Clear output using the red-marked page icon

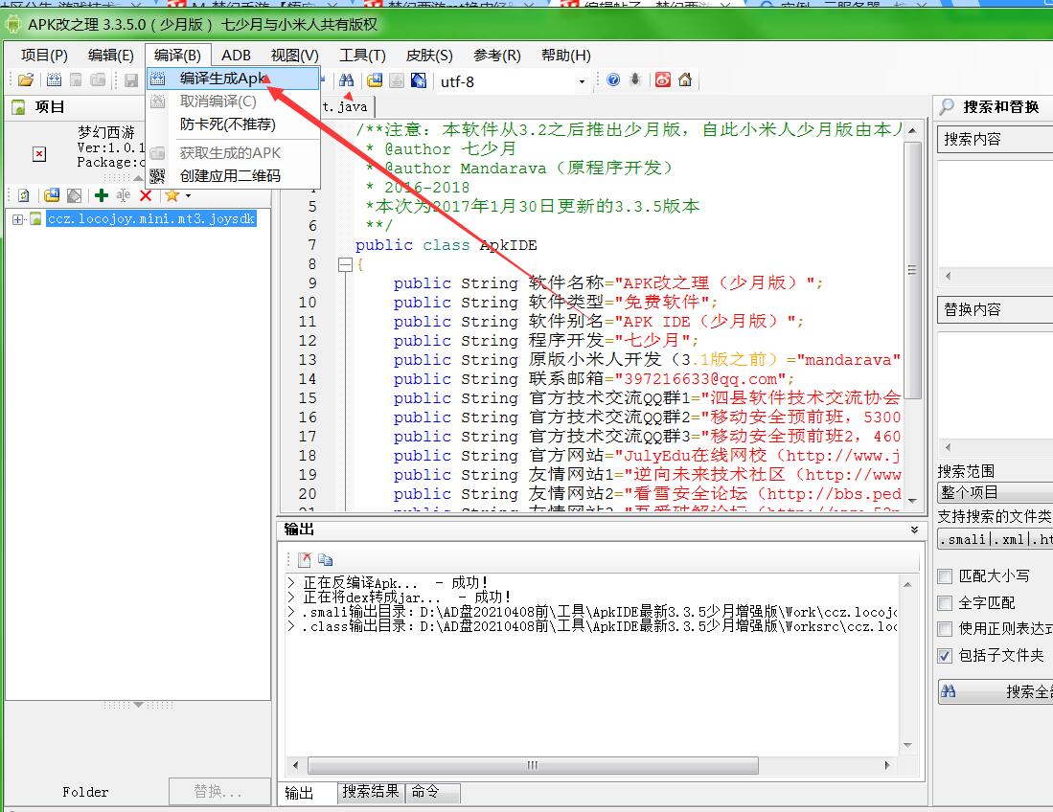click(x=304, y=560)
